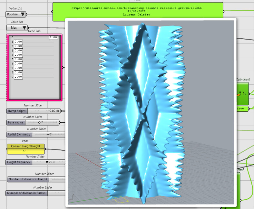Select Gene Pool row 3 value 0.00
This screenshot has height=209, width=254.
click(x=18, y=51)
